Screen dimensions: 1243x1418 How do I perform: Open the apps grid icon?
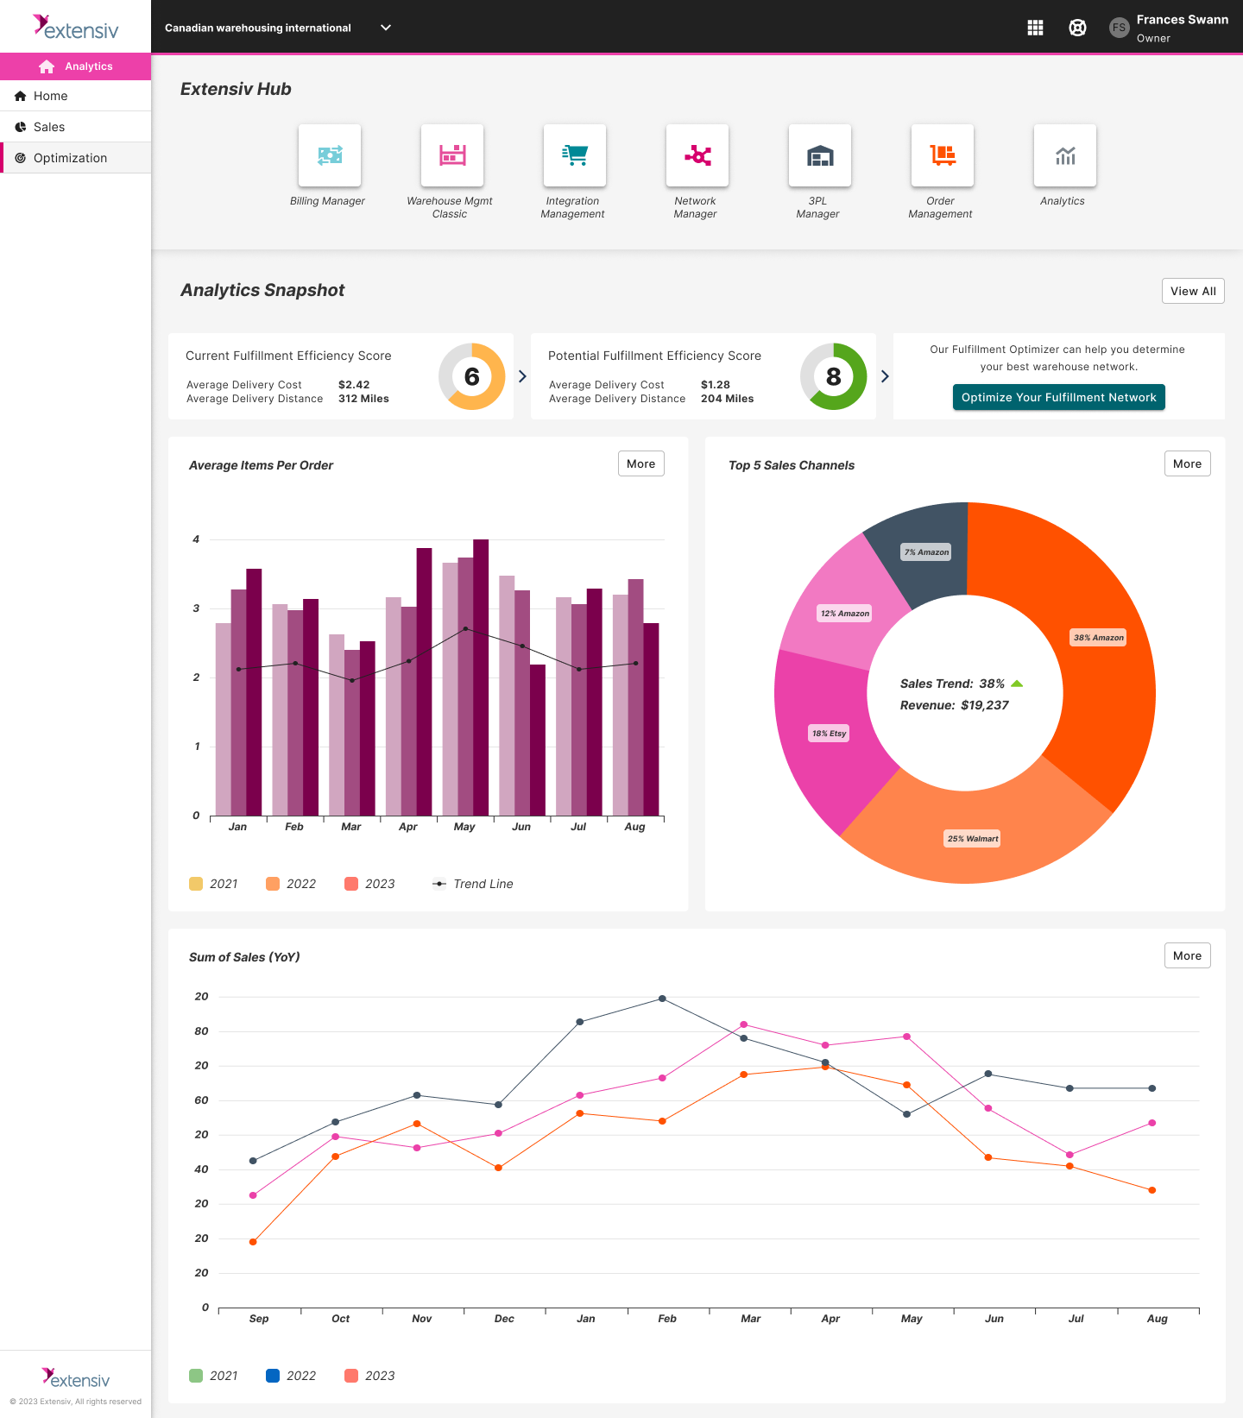[1036, 28]
